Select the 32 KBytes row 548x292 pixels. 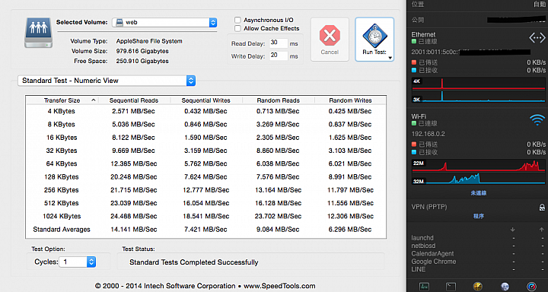pos(205,151)
